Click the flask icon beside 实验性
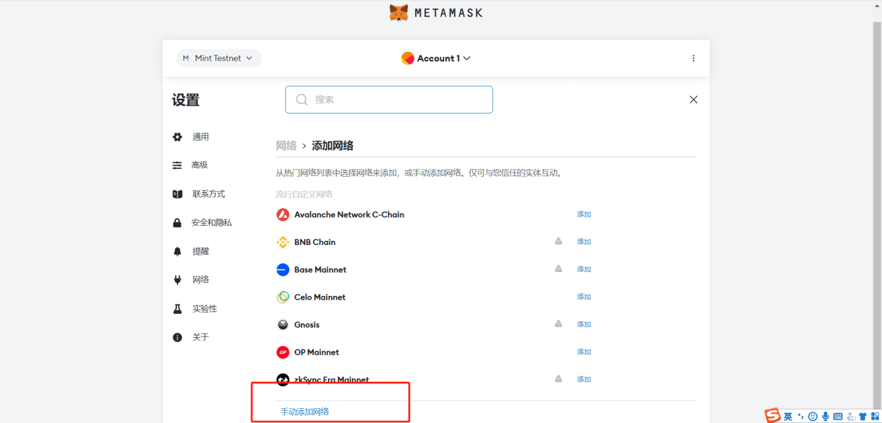Image resolution: width=882 pixels, height=423 pixels. pyautogui.click(x=177, y=308)
